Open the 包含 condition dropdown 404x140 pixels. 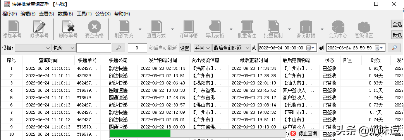point(64,48)
